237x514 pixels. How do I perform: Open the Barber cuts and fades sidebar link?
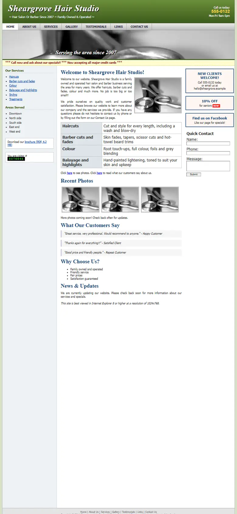tap(22, 81)
